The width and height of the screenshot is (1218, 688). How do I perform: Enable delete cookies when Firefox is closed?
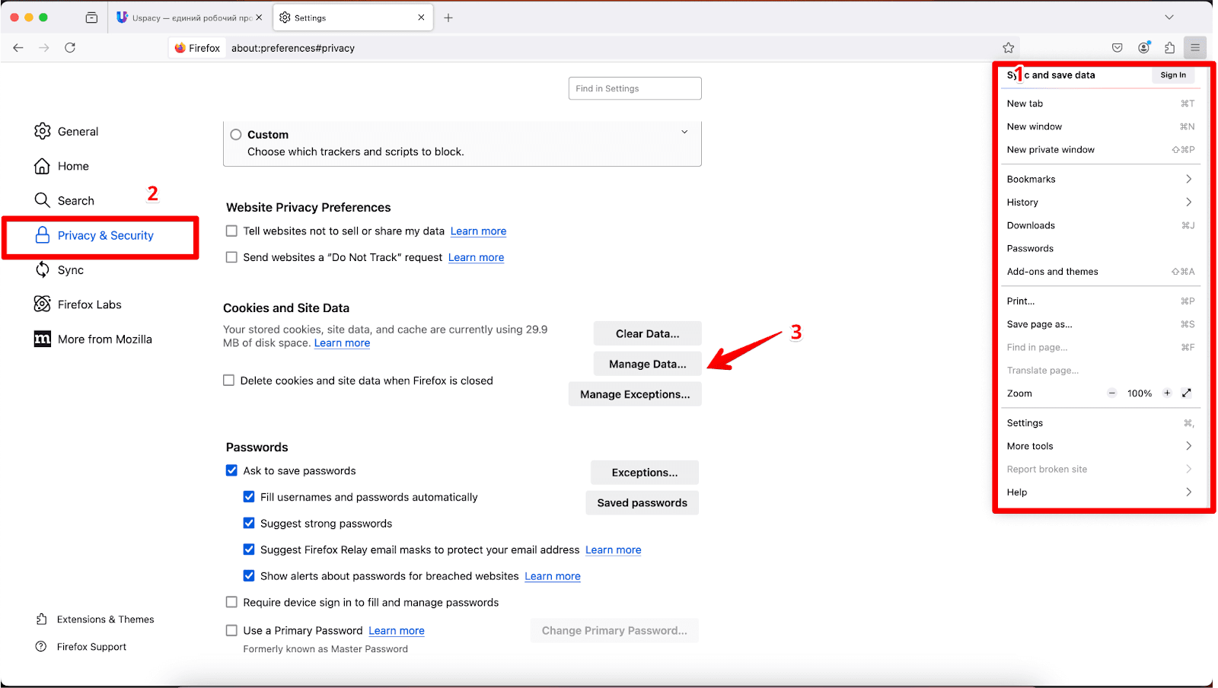pos(229,381)
